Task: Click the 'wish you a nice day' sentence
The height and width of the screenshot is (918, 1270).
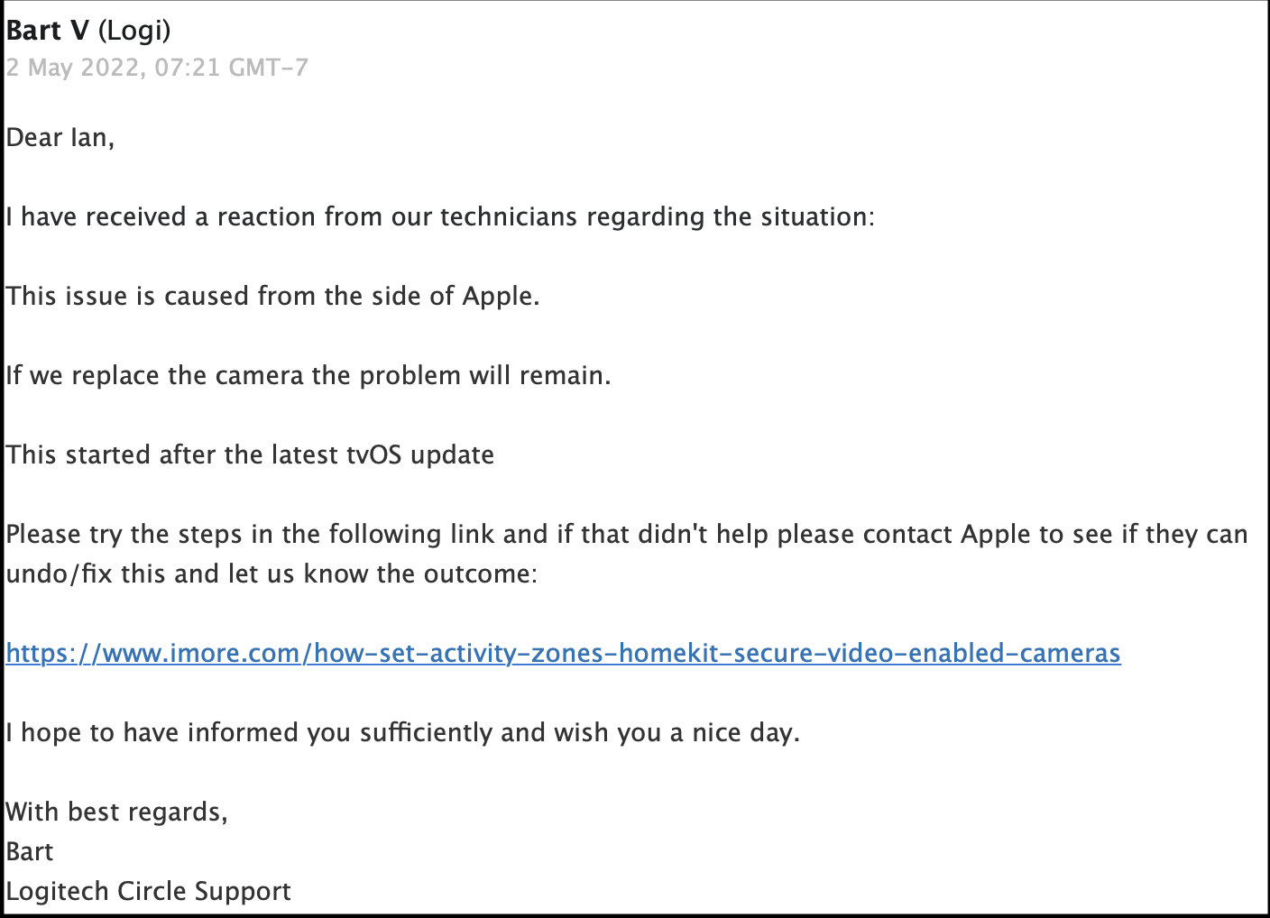Action: pos(402,733)
